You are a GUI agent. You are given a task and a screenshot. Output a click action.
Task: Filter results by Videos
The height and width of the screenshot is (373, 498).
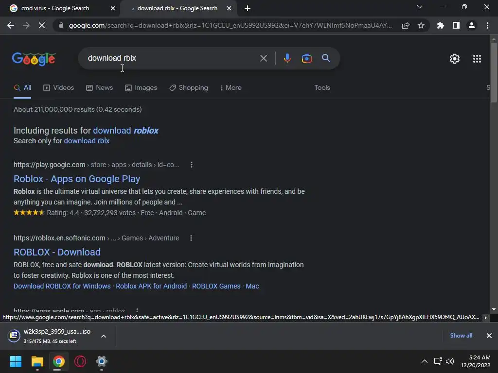coord(59,88)
